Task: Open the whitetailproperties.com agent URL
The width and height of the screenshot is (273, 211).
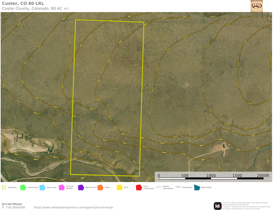Action: pos(73,207)
